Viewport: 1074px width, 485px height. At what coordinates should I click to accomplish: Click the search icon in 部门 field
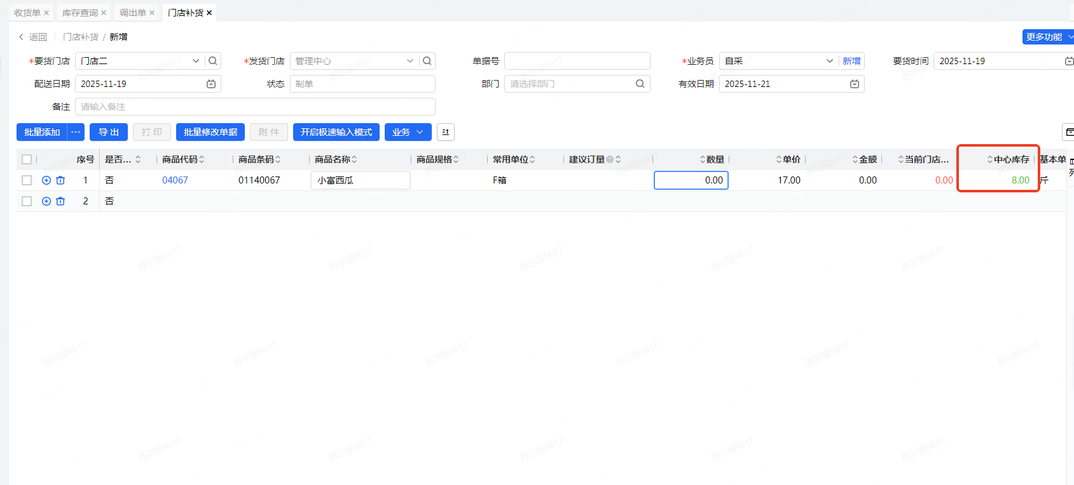(640, 84)
